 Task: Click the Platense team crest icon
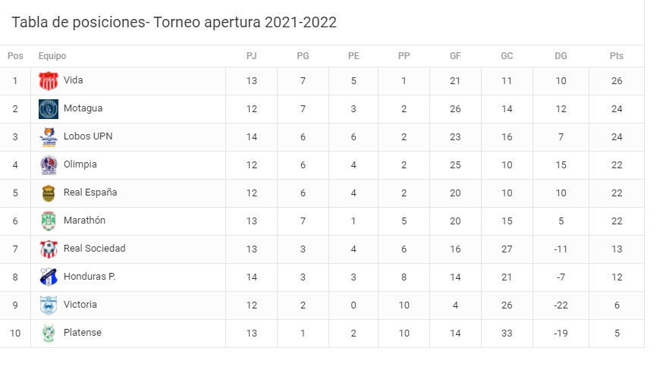pyautogui.click(x=49, y=333)
